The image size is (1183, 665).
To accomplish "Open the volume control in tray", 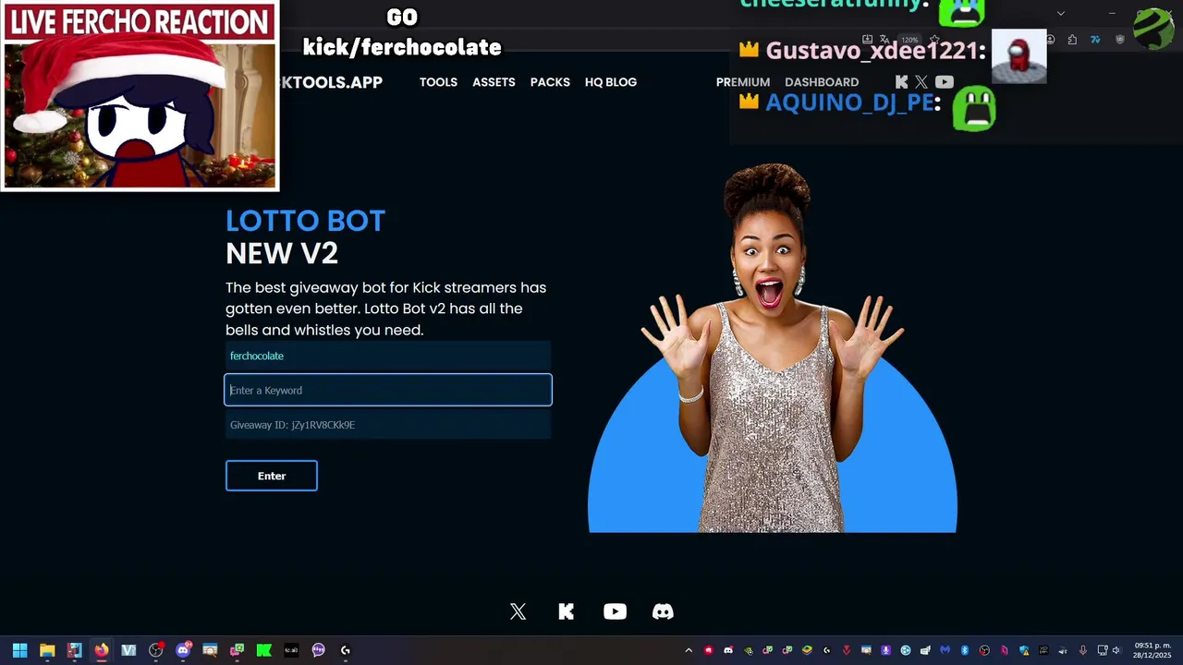I will pos(1116,650).
